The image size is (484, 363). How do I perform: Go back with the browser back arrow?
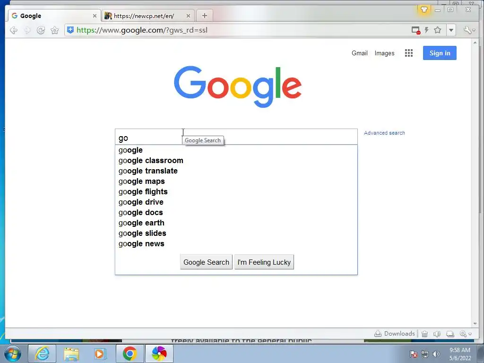tap(14, 30)
